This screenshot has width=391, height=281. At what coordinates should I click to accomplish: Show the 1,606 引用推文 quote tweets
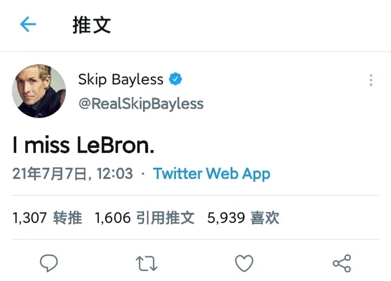145,217
